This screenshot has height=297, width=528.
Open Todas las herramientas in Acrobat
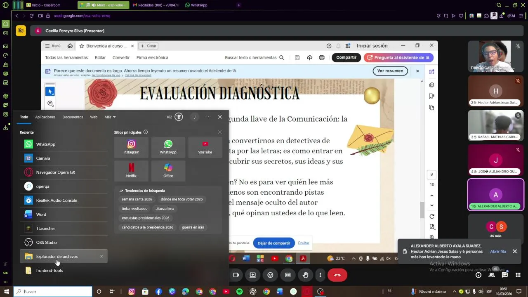pyautogui.click(x=66, y=58)
